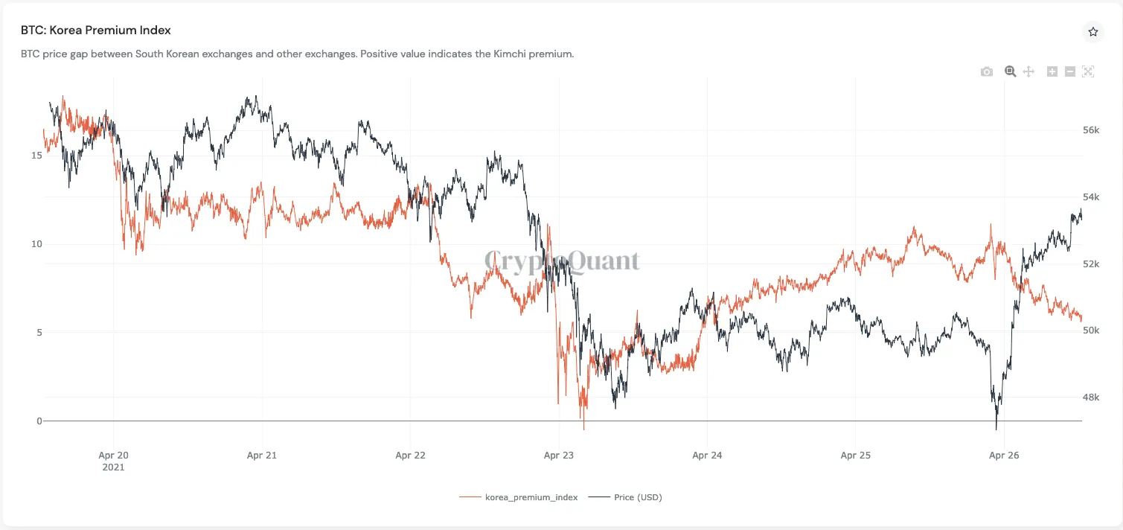Zoom in using the plus icon
This screenshot has width=1123, height=530.
(x=1052, y=71)
